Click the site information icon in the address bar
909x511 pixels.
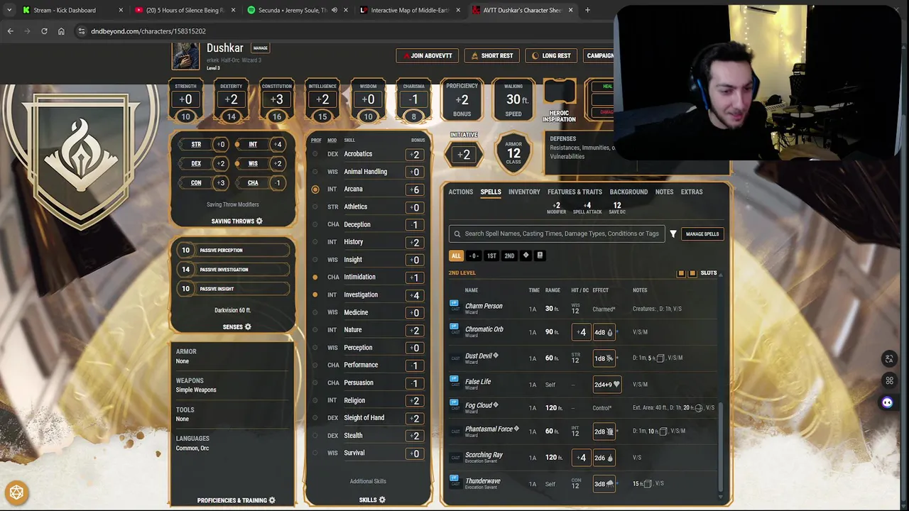point(81,31)
